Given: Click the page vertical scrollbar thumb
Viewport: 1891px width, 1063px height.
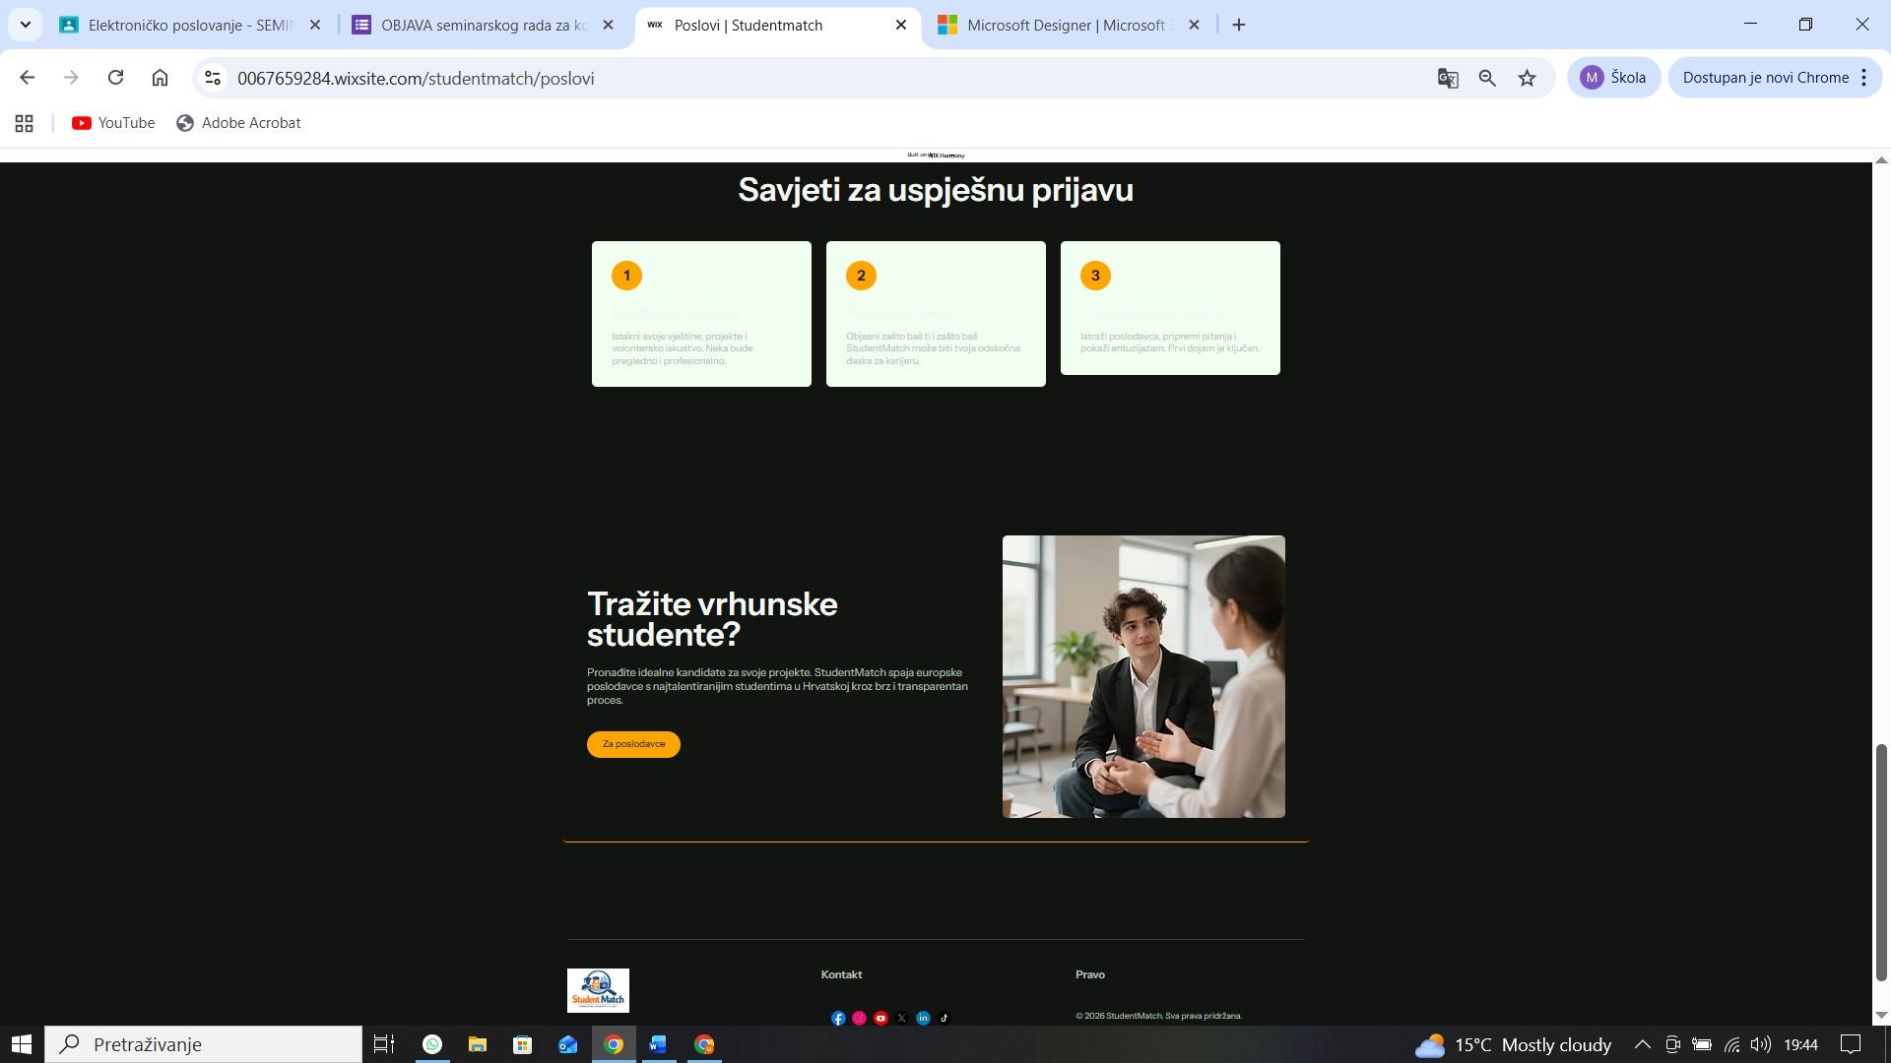Looking at the screenshot, I should [x=1880, y=861].
